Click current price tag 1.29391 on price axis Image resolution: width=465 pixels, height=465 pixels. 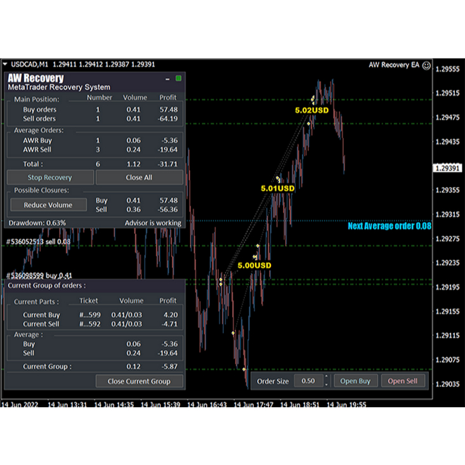(449, 169)
